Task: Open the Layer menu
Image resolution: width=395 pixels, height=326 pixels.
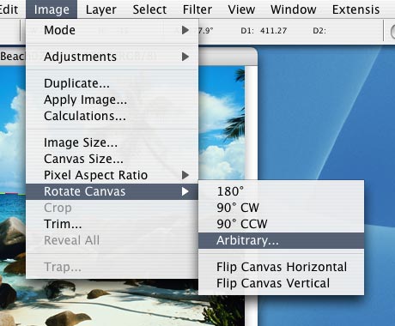Action: coord(100,9)
